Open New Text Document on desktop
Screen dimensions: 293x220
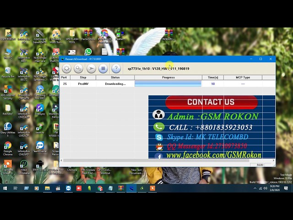tap(136, 171)
